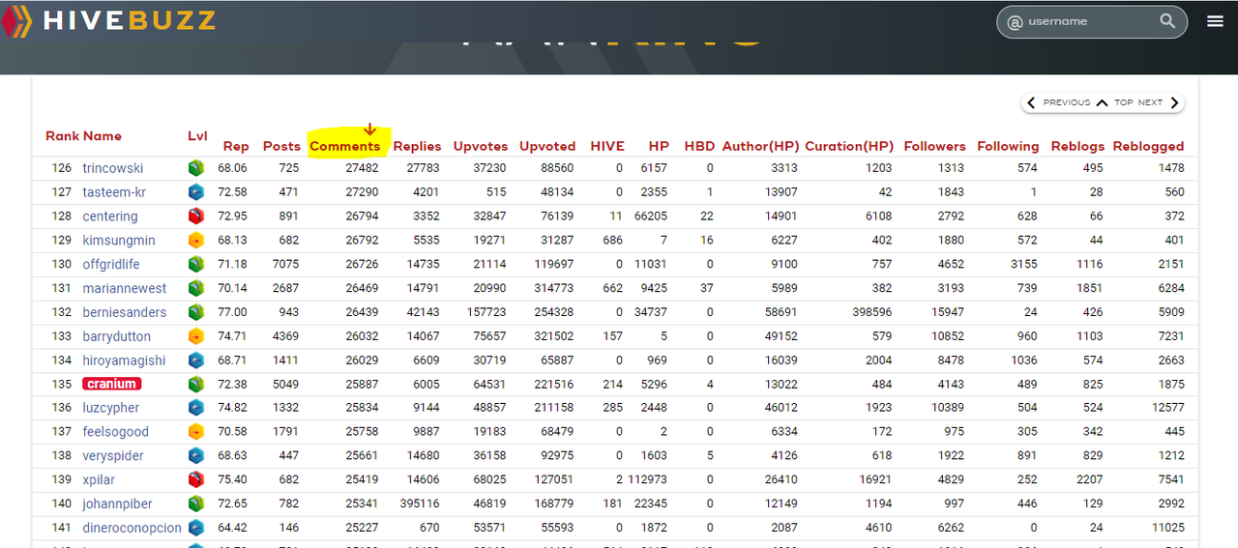1238x548 pixels.
Task: Open trincowski's profile link
Action: point(113,168)
